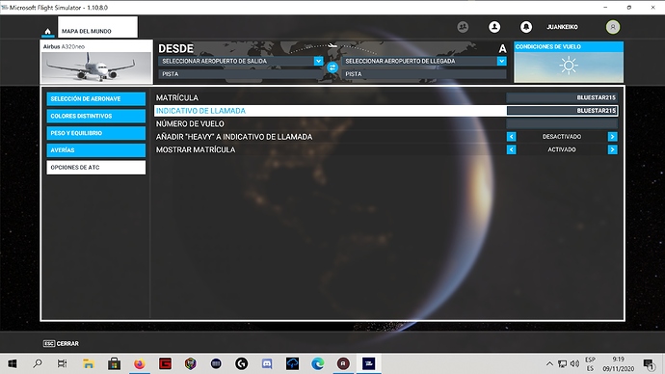The width and height of the screenshot is (665, 374).
Task: Open the blue cloud app on taskbar
Action: point(292,363)
